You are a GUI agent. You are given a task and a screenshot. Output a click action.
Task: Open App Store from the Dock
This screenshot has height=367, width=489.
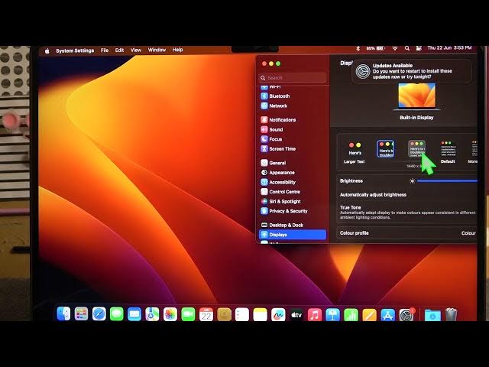pyautogui.click(x=387, y=314)
